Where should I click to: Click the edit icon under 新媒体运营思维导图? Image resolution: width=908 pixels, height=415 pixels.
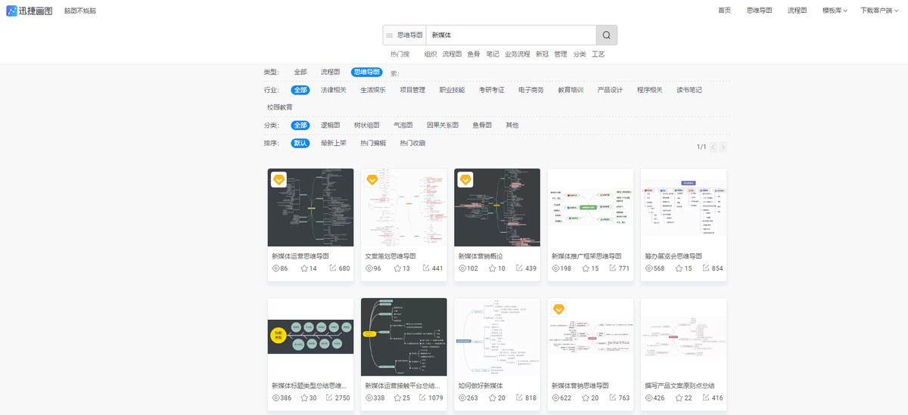click(x=333, y=268)
